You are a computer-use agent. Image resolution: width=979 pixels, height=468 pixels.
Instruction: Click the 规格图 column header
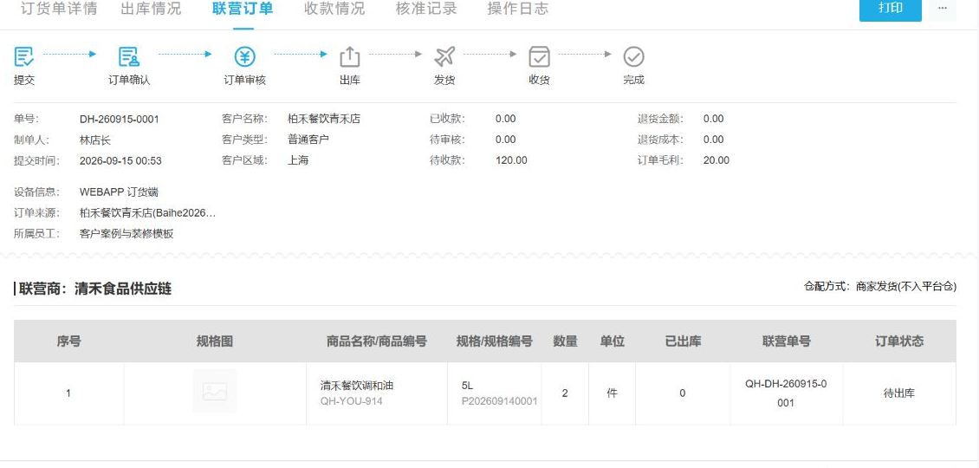tap(215, 341)
